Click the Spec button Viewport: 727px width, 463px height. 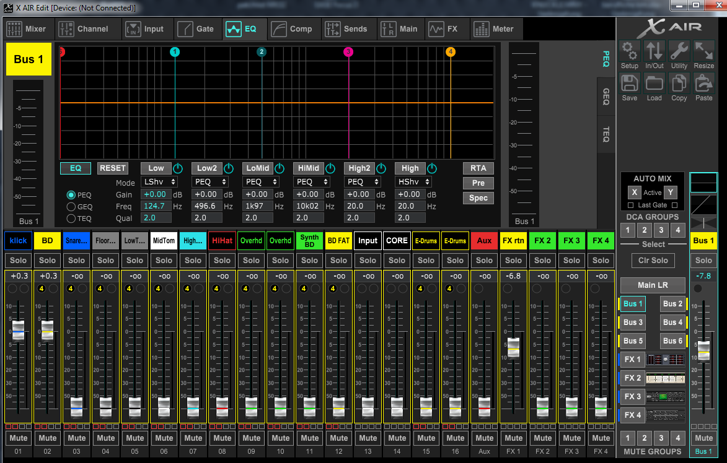(478, 197)
